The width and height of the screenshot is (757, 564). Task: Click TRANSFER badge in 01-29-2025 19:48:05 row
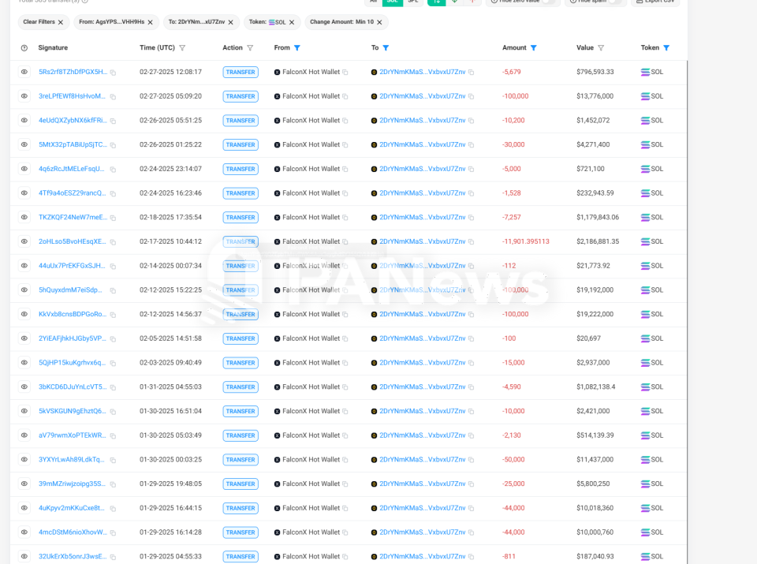pos(241,484)
